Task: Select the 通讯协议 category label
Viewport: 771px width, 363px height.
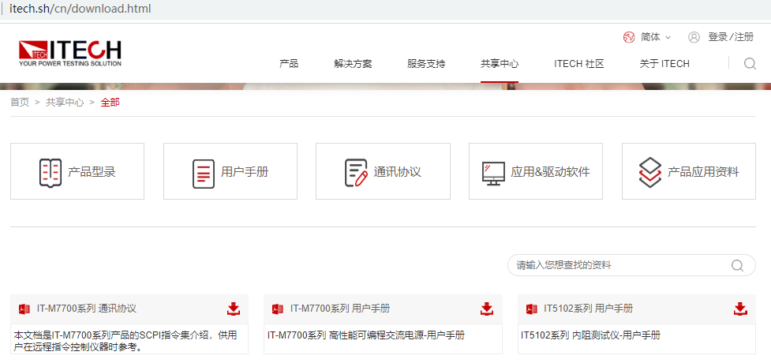Action: (397, 172)
